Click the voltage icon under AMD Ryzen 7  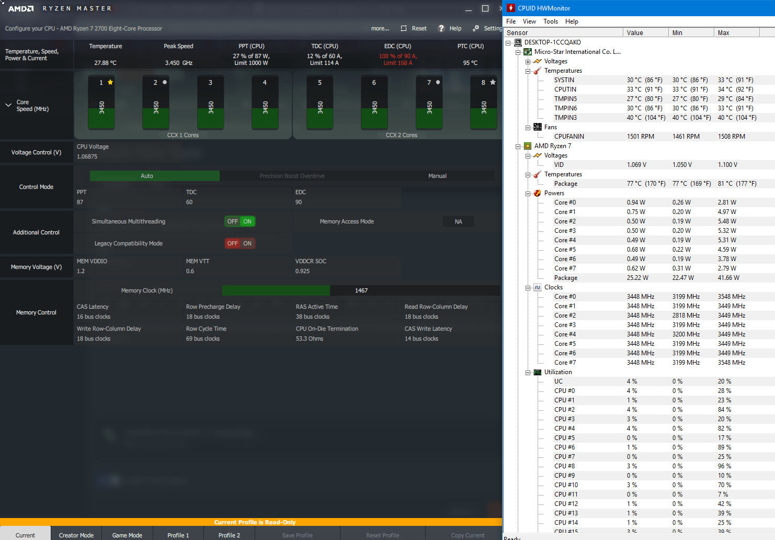pos(538,155)
